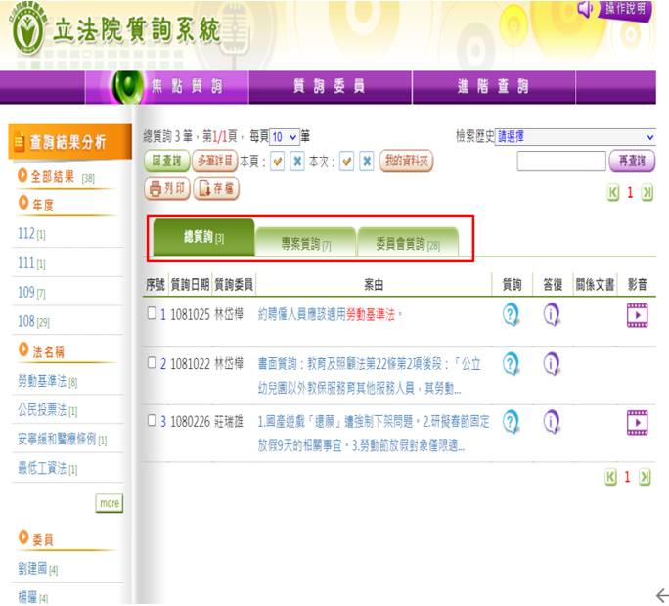
Task: Expand the 檢索歷史 請選擇 dropdown
Action: 575,137
